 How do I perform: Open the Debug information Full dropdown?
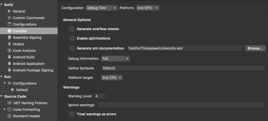[116, 58]
